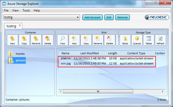The height and width of the screenshot is (107, 173).
Task: Sort blobs by Last Modified column
Action: (89, 53)
